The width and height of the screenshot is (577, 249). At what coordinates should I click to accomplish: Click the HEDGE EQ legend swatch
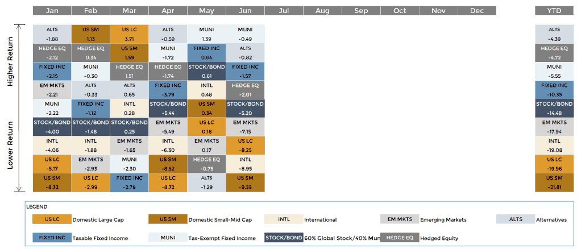[399, 238]
